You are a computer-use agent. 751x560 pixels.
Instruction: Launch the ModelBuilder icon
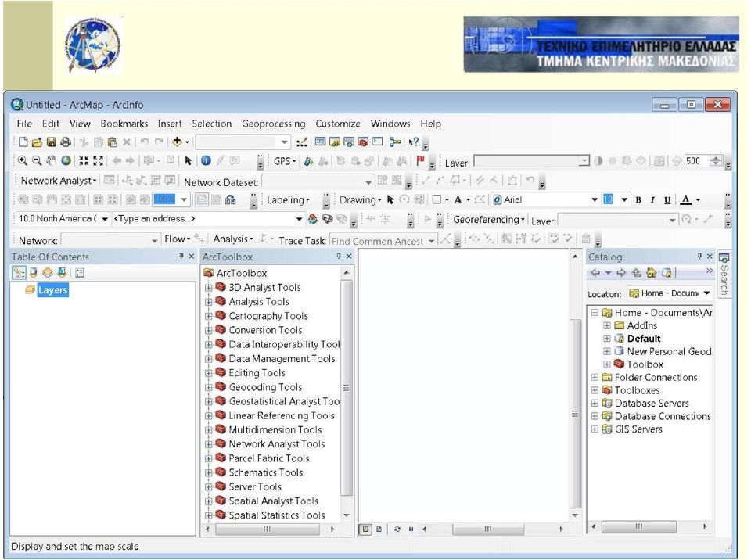pos(395,142)
